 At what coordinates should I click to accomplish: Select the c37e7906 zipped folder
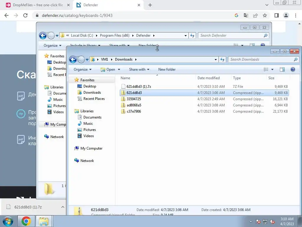click(204, 111)
